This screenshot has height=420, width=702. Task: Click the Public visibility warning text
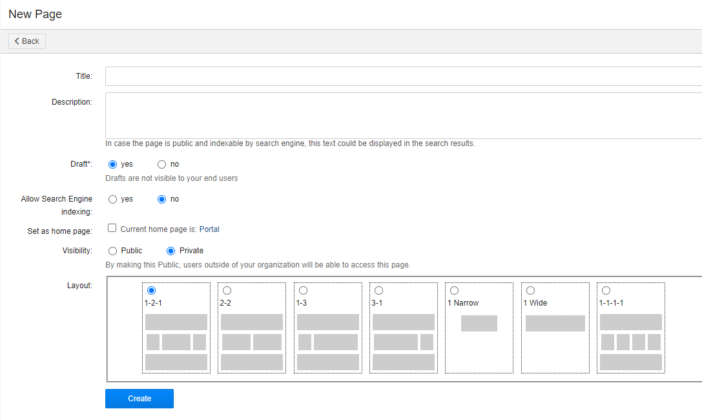258,265
